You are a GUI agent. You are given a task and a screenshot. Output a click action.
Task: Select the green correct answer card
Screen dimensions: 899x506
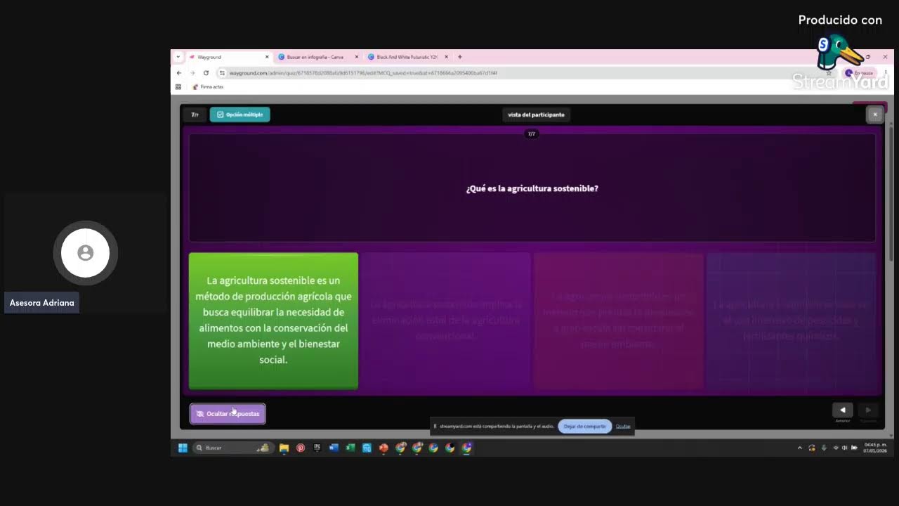point(273,320)
